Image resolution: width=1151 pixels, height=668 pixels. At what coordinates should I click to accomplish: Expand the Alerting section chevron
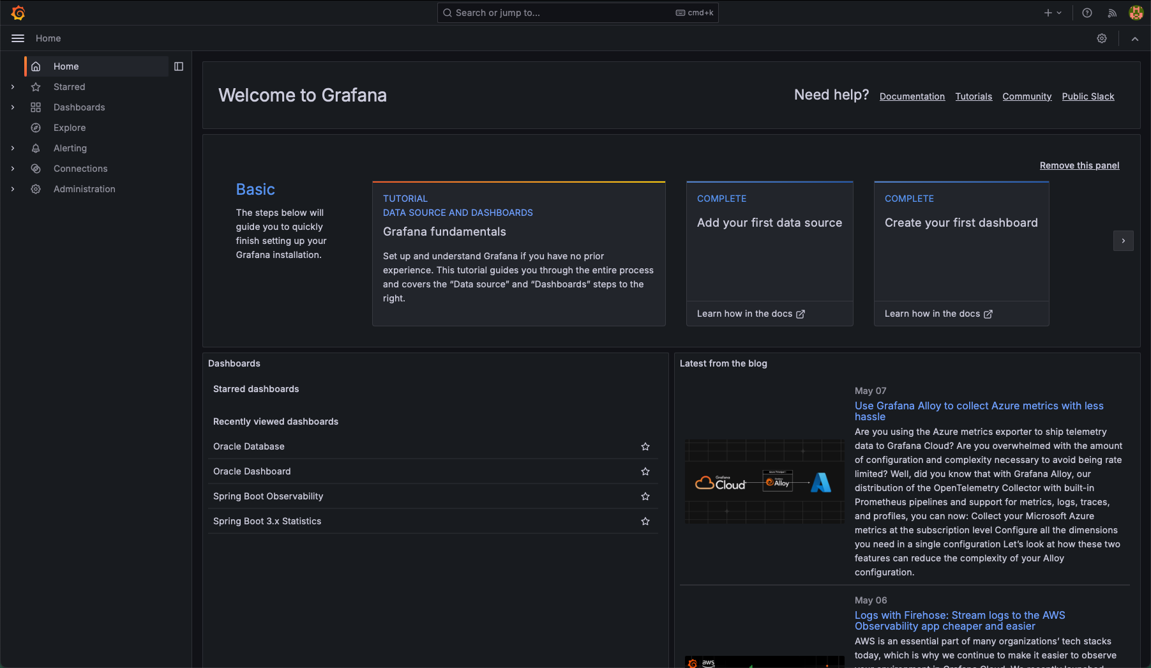pyautogui.click(x=13, y=148)
